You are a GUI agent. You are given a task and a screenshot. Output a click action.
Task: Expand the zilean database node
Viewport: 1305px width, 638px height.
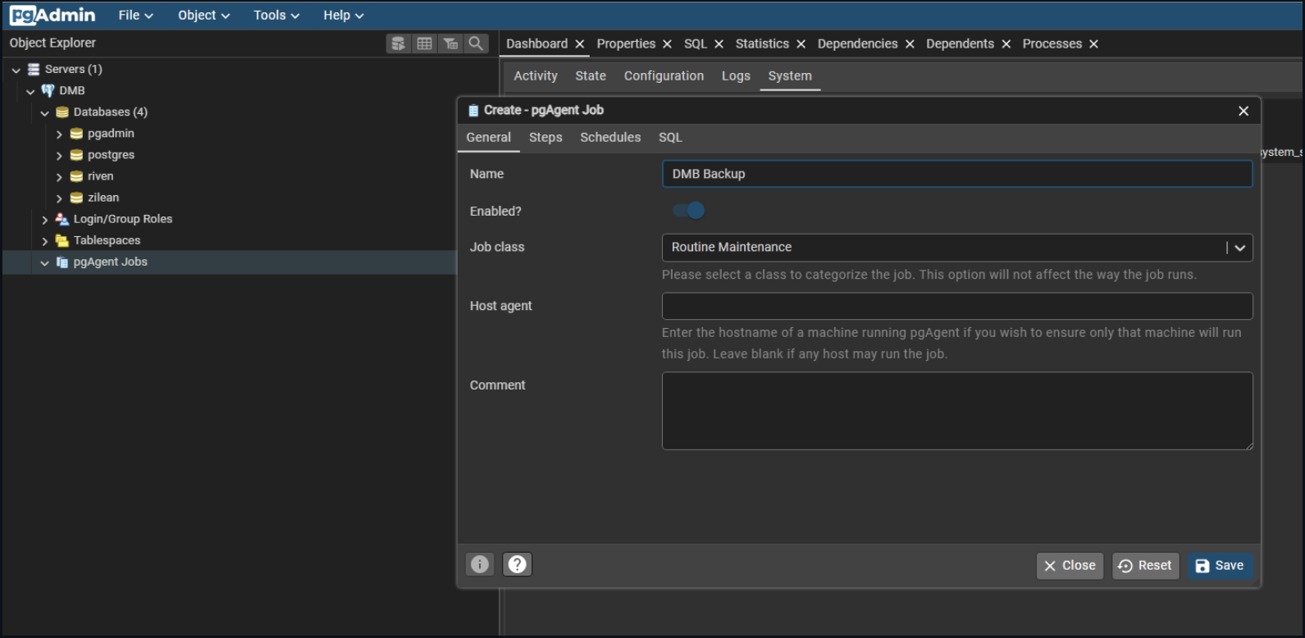pyautogui.click(x=59, y=198)
